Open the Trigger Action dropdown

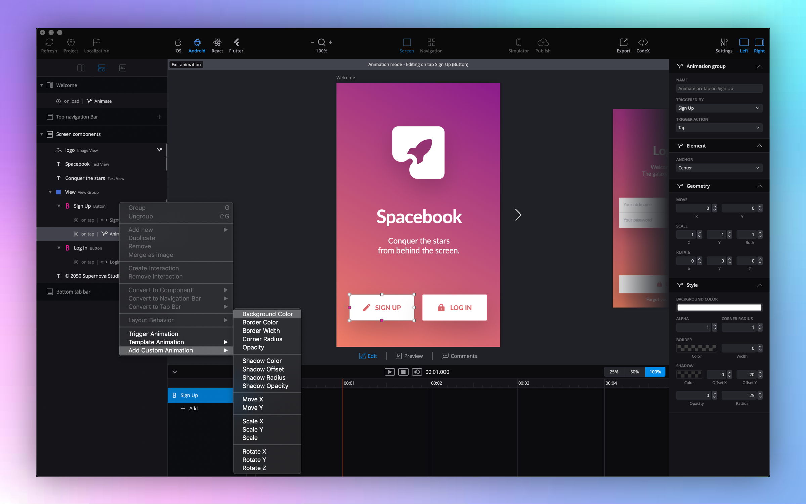719,128
